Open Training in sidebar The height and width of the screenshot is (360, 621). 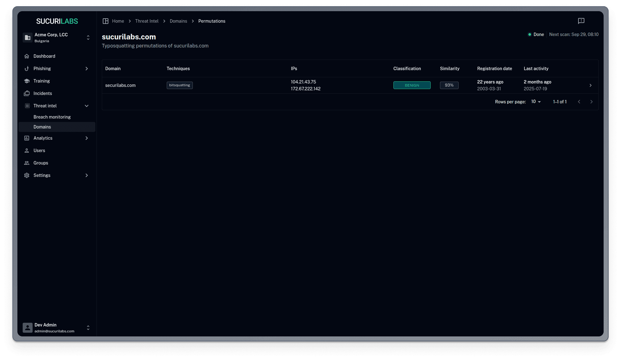[x=42, y=81]
